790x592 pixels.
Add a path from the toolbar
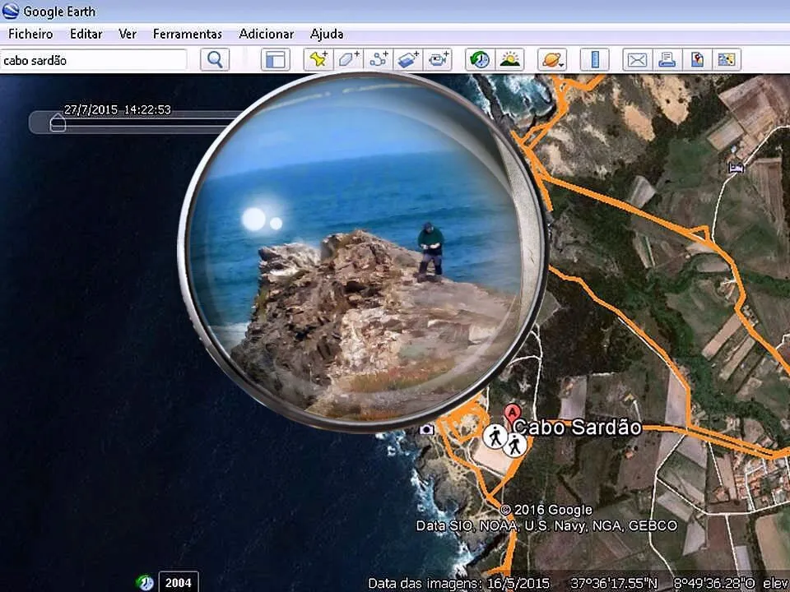pyautogui.click(x=378, y=60)
